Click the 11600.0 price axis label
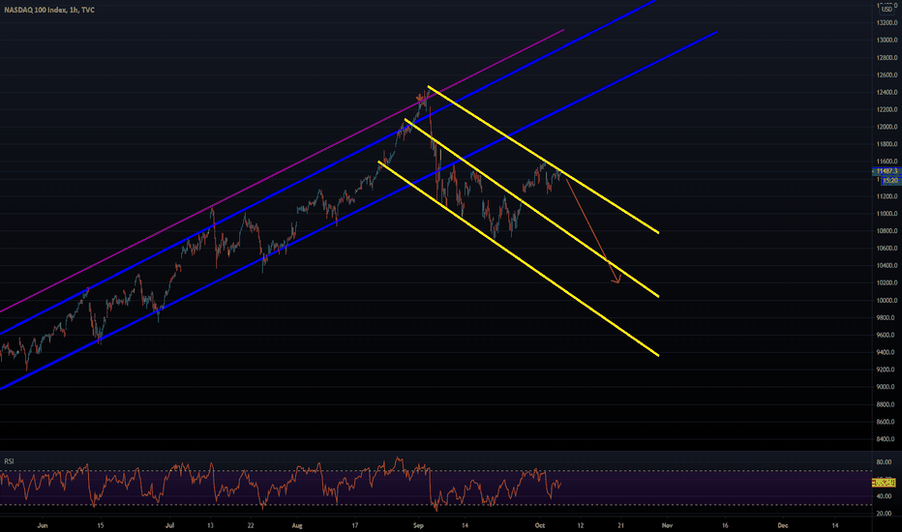The width and height of the screenshot is (902, 532). pos(887,161)
